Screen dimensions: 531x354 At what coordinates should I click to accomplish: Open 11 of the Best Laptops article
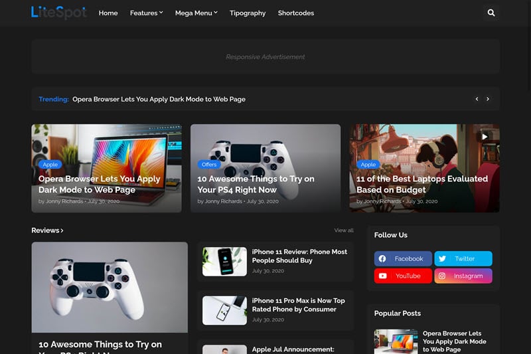pyautogui.click(x=422, y=184)
